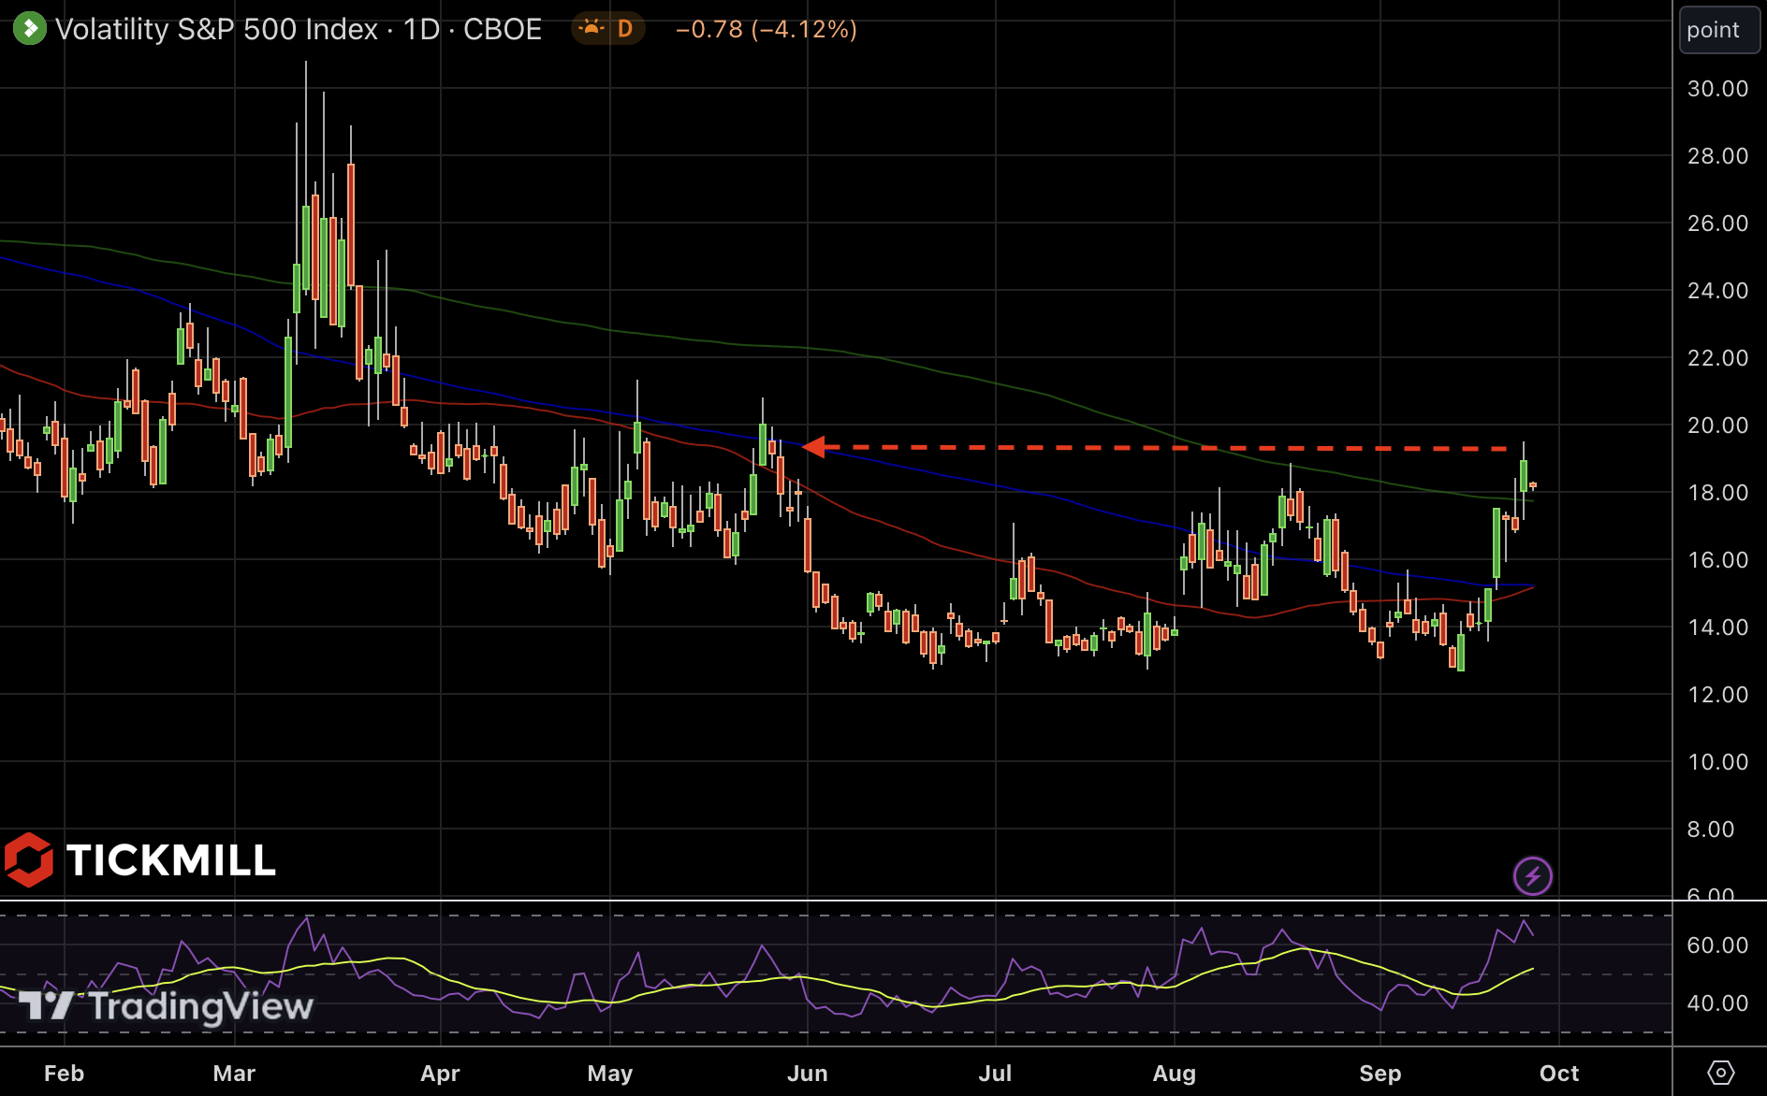Open chart settings hexagon gear icon
This screenshot has height=1096, width=1767.
pos(1720,1073)
